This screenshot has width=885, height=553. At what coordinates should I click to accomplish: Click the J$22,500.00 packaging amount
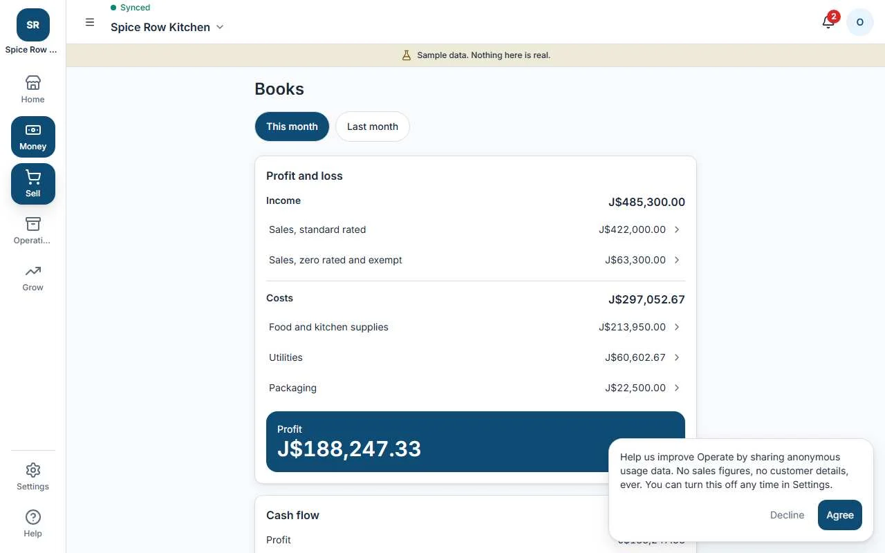tap(635, 388)
